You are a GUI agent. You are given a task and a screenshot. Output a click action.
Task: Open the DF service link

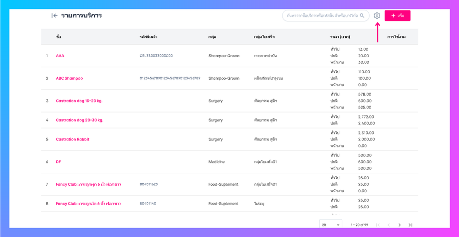(x=58, y=162)
